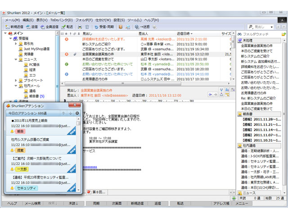Click the アドレス帳 function bar button

click(x=221, y=203)
